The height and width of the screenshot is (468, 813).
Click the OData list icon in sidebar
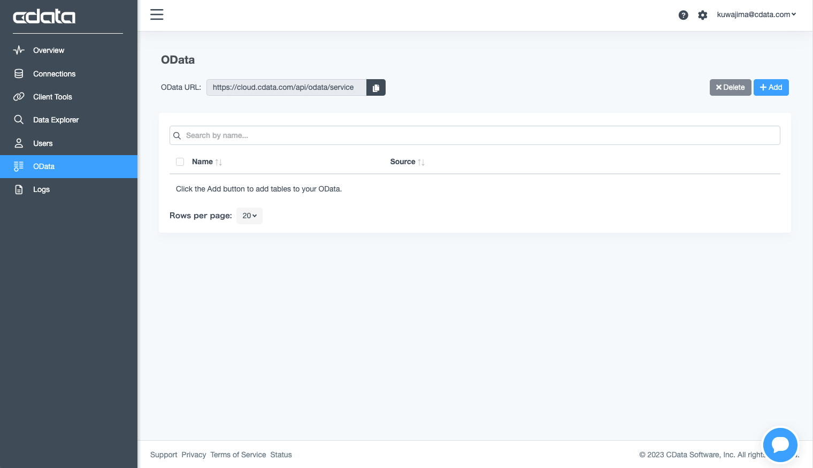(x=19, y=166)
